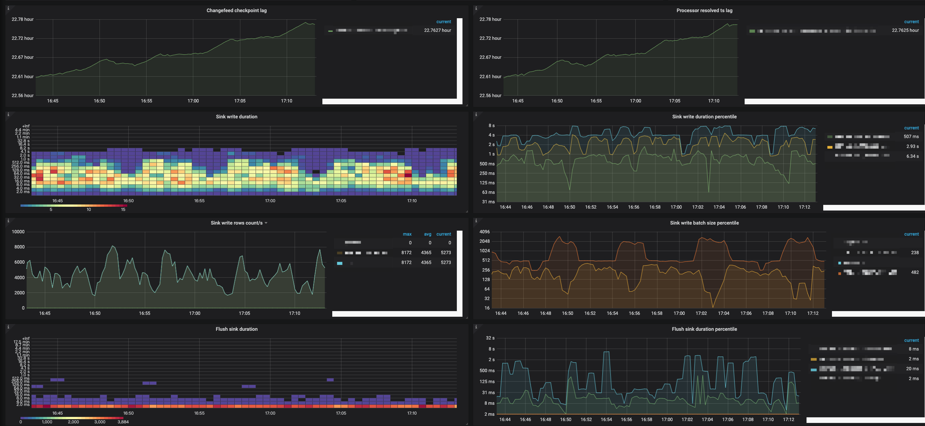Toggle the 2.93 s series in Sink write duration legend

pos(859,146)
